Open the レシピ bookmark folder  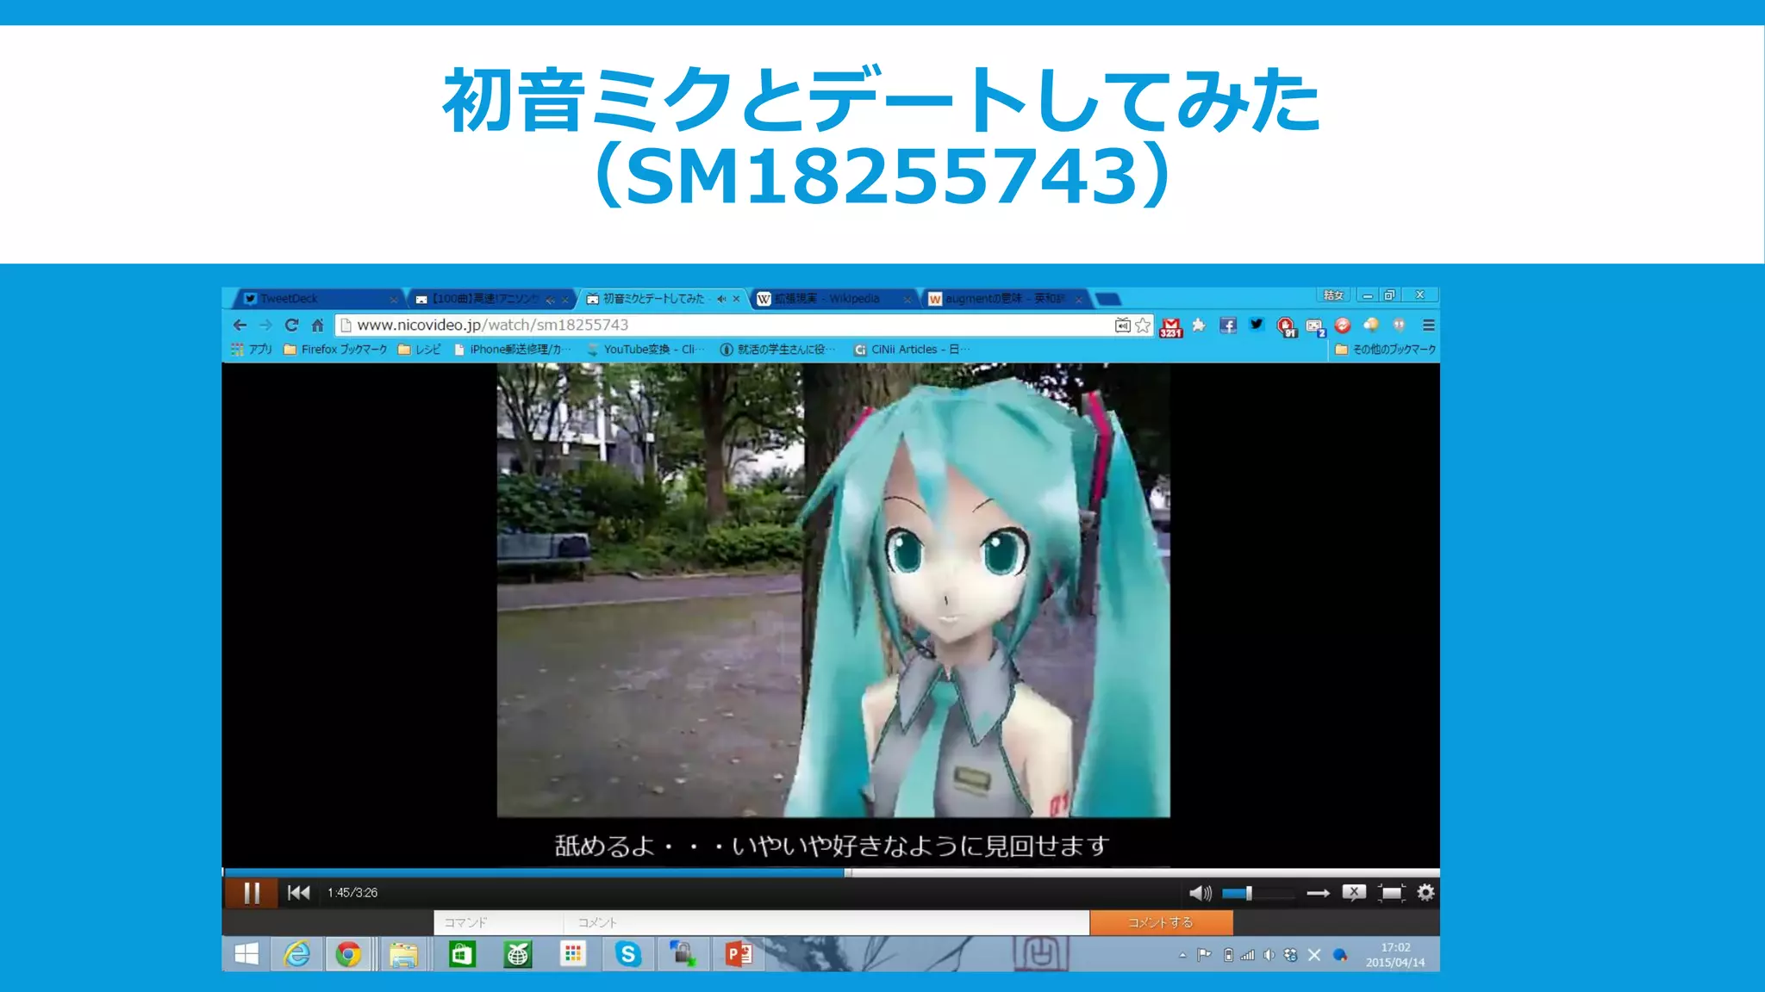point(419,349)
